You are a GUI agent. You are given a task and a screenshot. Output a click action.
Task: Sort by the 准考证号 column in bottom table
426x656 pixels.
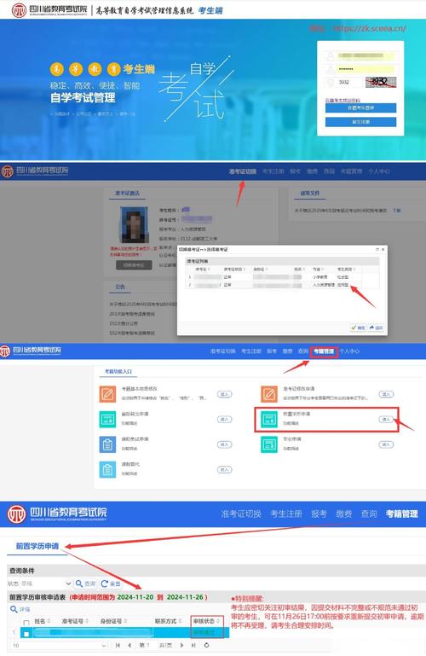pos(86,621)
